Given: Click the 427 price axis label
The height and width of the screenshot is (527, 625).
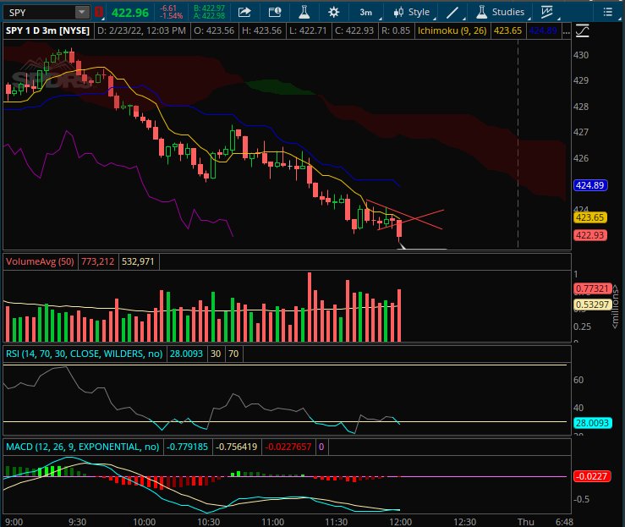Looking at the screenshot, I should pos(580,132).
